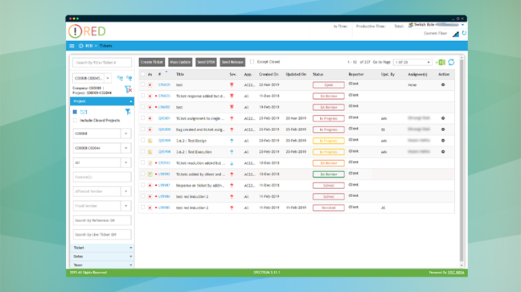Check Include Closed Projects
Image resolution: width=521 pixels, height=292 pixels.
75,121
